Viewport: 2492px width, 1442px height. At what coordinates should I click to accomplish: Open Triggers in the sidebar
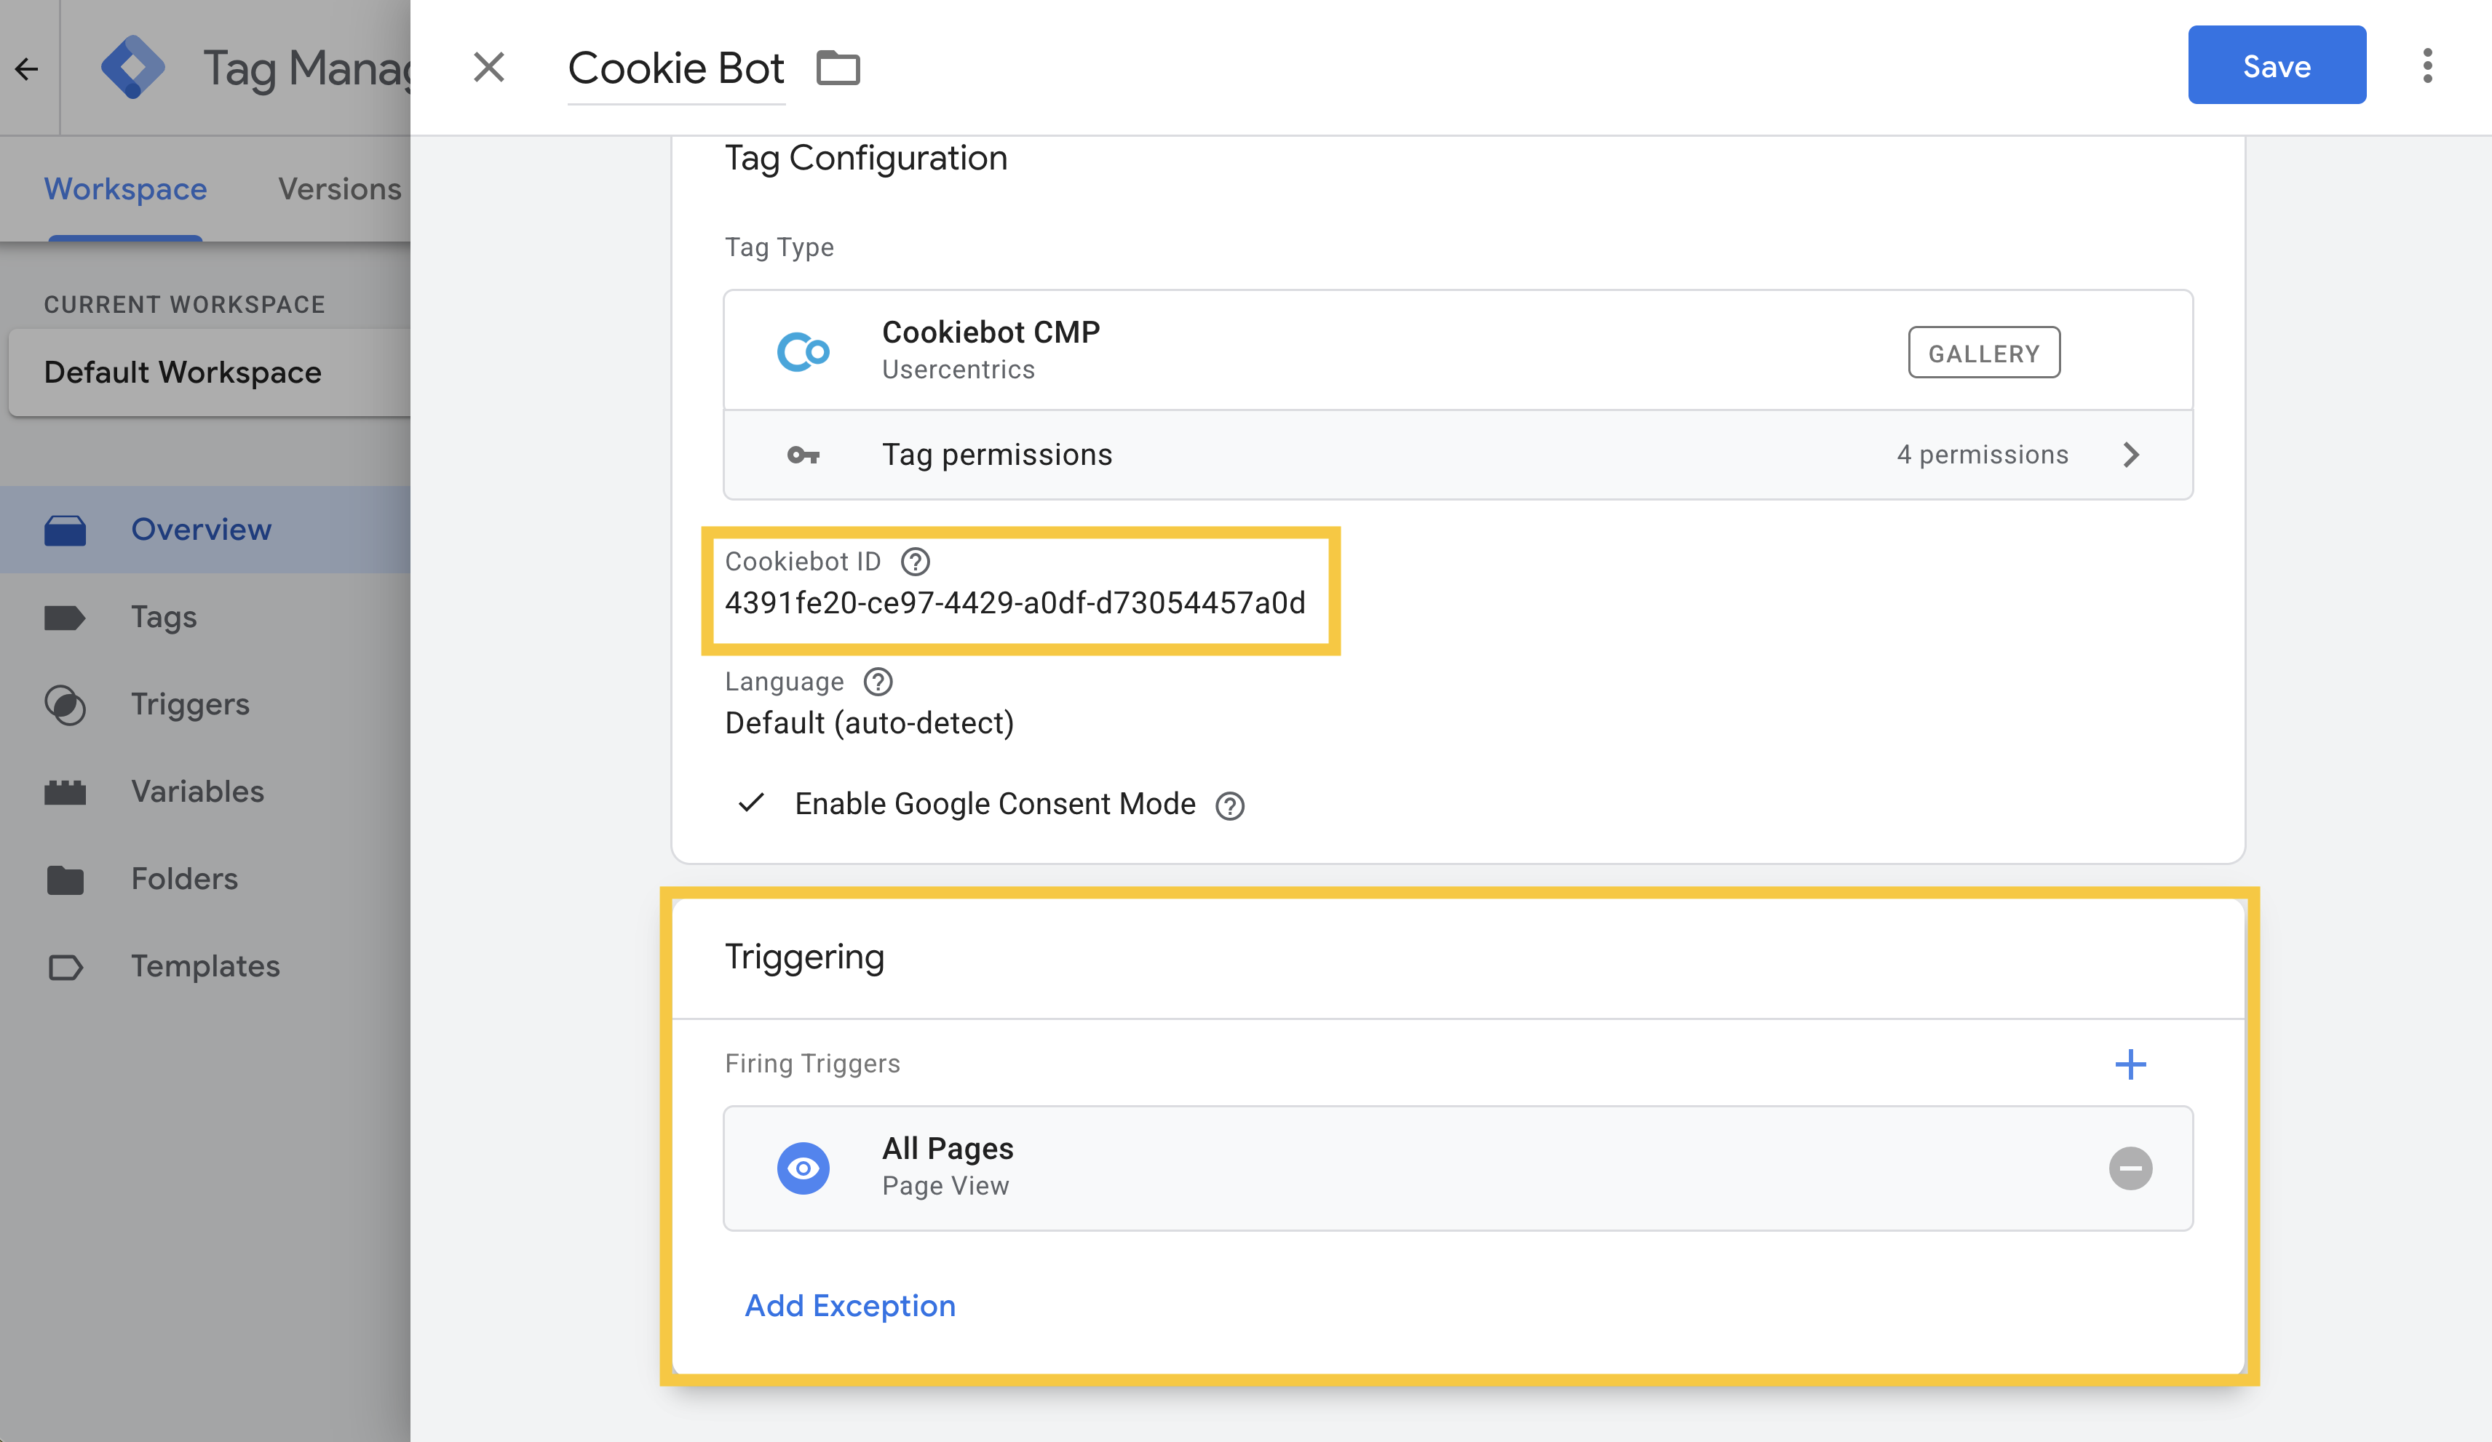click(206, 704)
